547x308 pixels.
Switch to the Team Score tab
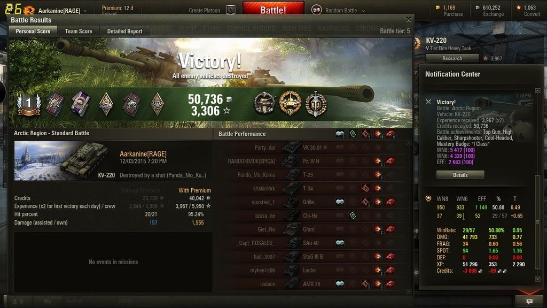point(79,31)
